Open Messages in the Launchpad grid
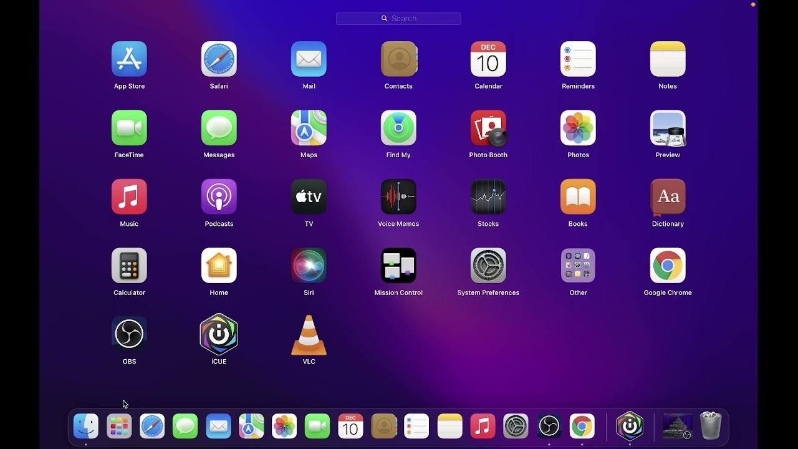Viewport: 798px width, 449px height. pos(219,128)
